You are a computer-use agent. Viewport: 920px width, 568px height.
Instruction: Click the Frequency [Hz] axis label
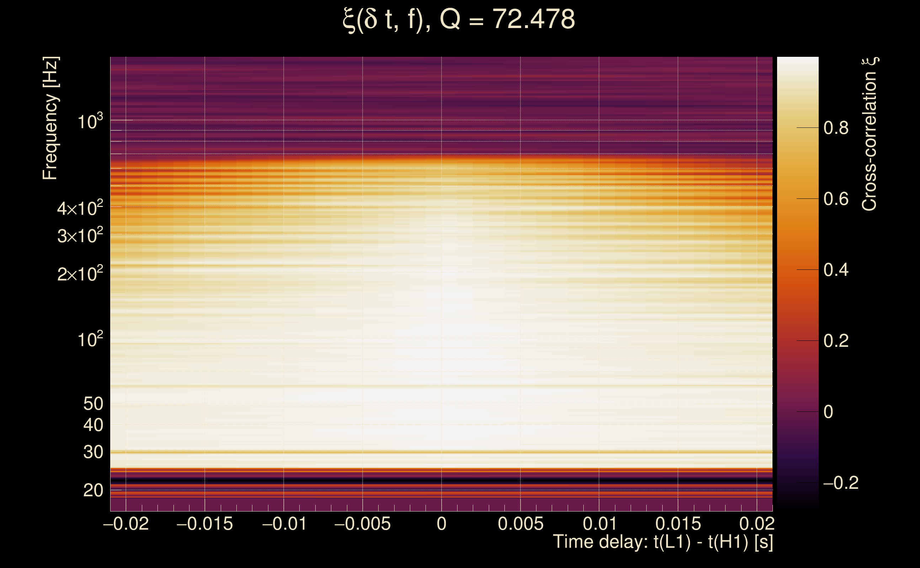[x=50, y=118]
